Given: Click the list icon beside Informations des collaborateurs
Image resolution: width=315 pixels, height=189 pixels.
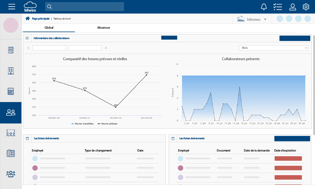Looking at the screenshot, I should click(27, 38).
